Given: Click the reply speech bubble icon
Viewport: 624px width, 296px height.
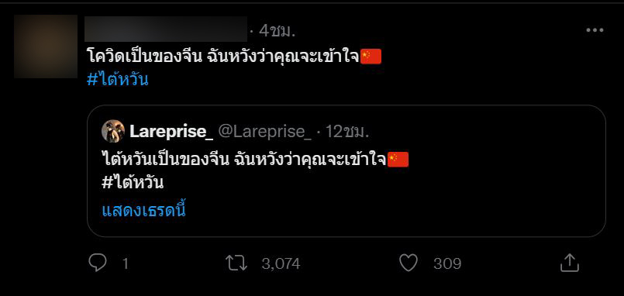Looking at the screenshot, I should click(x=98, y=263).
